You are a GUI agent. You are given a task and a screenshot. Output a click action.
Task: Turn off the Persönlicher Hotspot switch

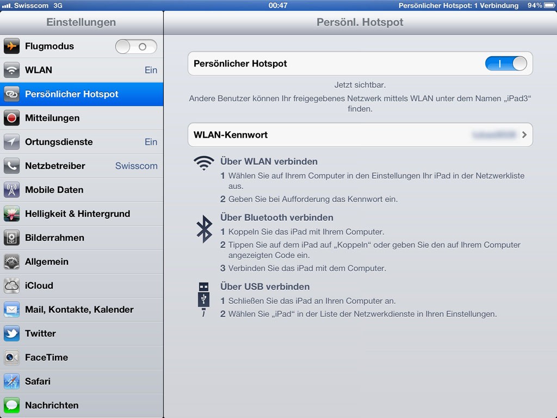[506, 64]
